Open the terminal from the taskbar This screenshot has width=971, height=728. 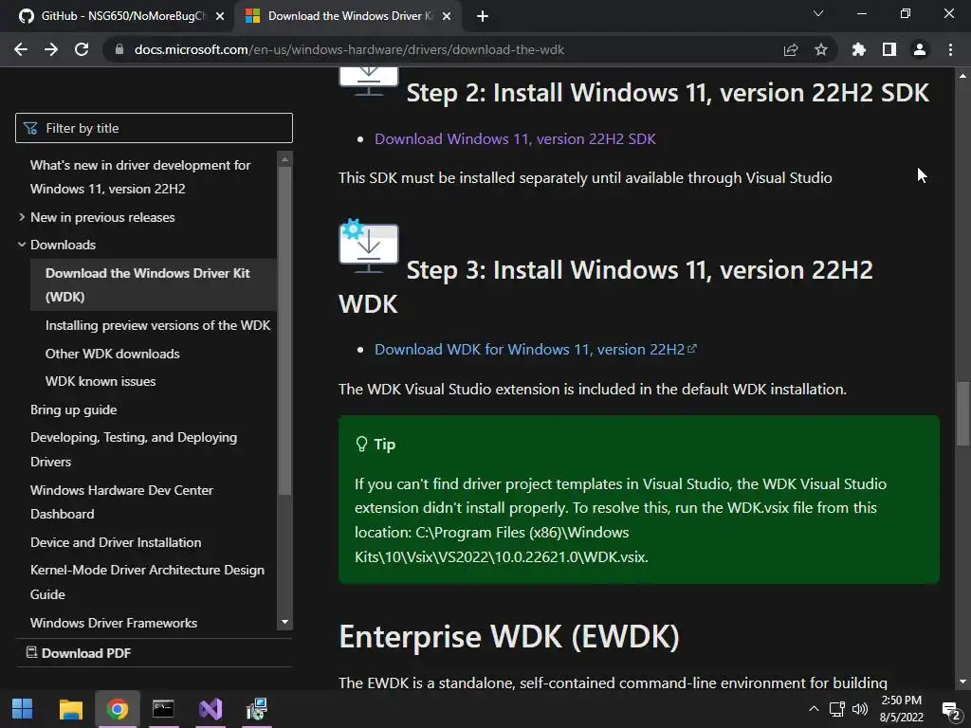tap(163, 709)
